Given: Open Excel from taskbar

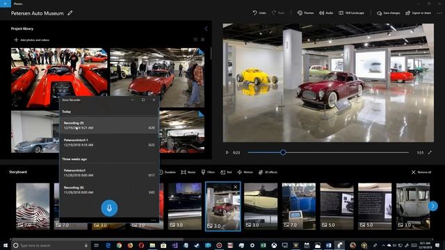Looking at the screenshot, I should pos(263,245).
